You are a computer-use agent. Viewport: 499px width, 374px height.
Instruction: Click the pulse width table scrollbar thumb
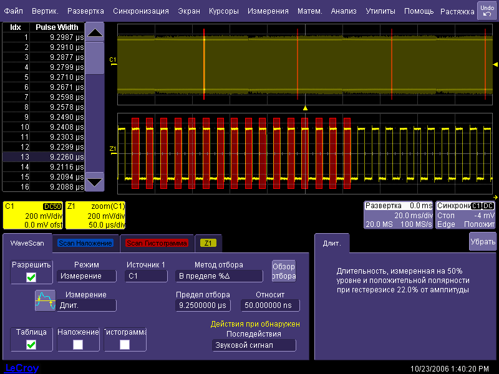[x=95, y=58]
